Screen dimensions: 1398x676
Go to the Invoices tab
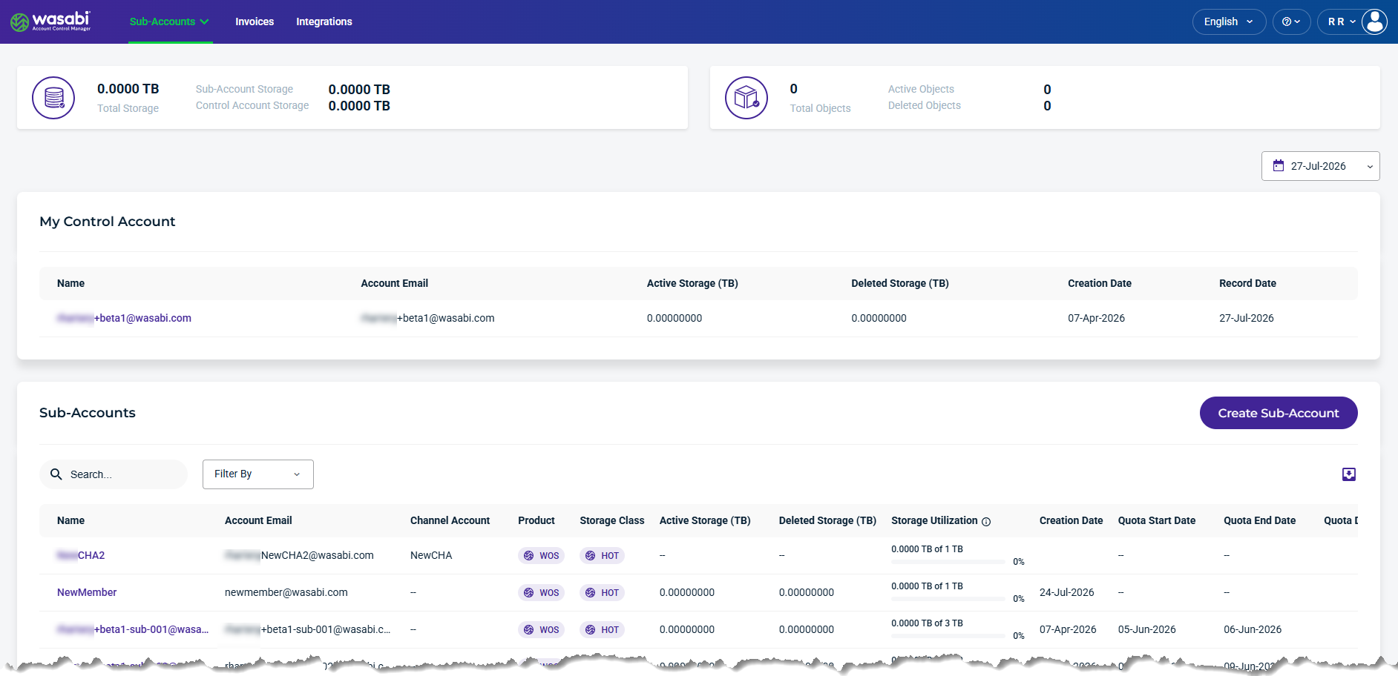255,21
